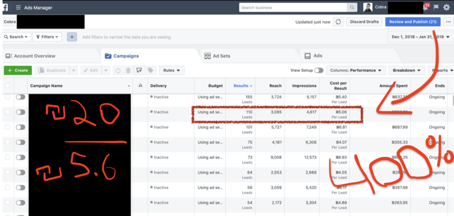Check the select-all checkbox in the table header
Image resolution: width=454 pixels, height=216 pixels.
[7, 86]
